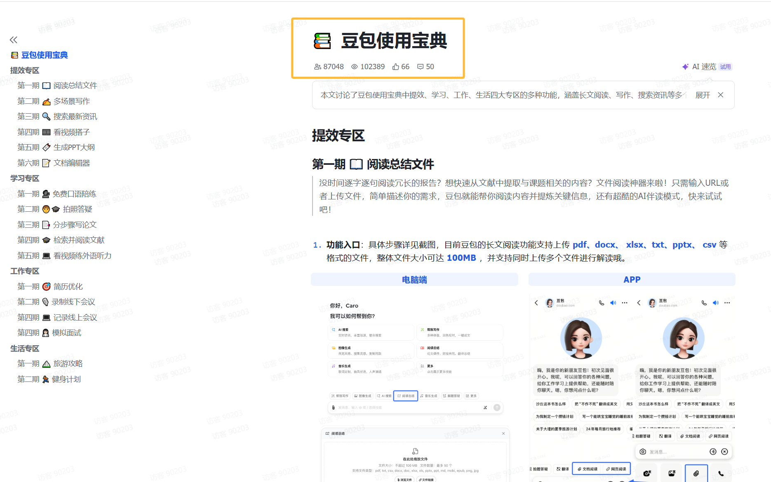Screen dimensions: 771x482
Task: Click the page views eye icon
Action: point(354,67)
